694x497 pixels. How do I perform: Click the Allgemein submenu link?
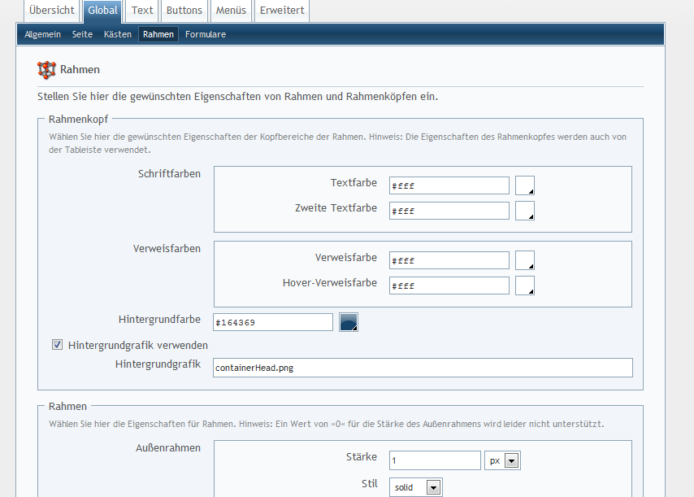click(42, 34)
